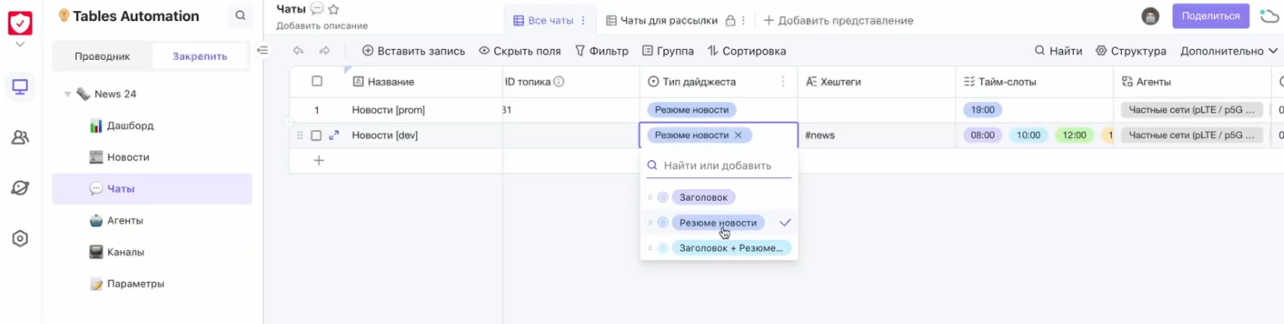
Task: Open Тип дайджеста column menu dots
Action: 783,82
